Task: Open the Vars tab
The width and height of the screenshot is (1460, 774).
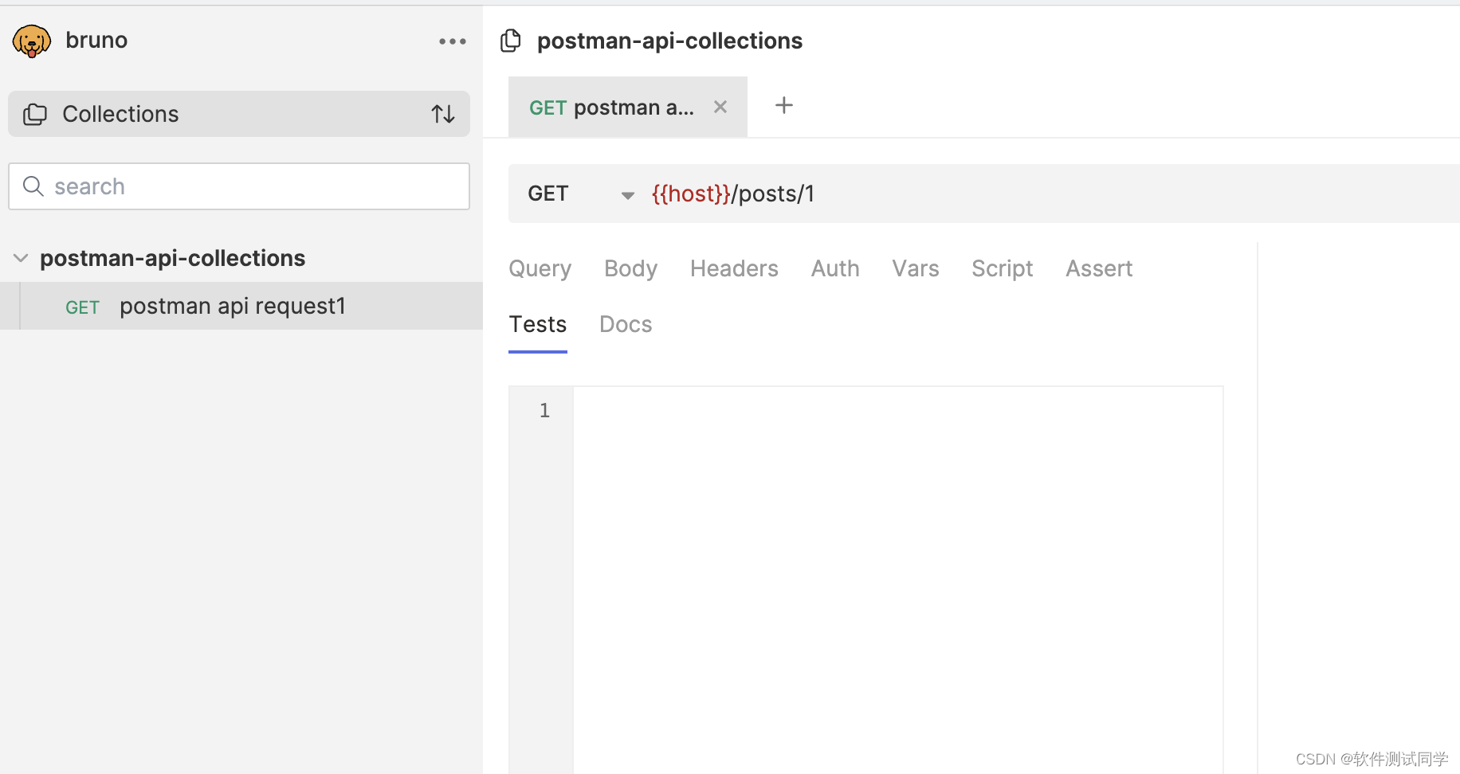Action: 916,268
